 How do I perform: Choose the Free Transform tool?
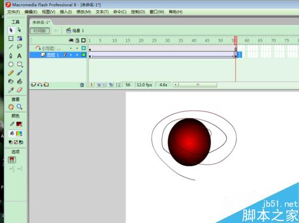tap(11, 38)
